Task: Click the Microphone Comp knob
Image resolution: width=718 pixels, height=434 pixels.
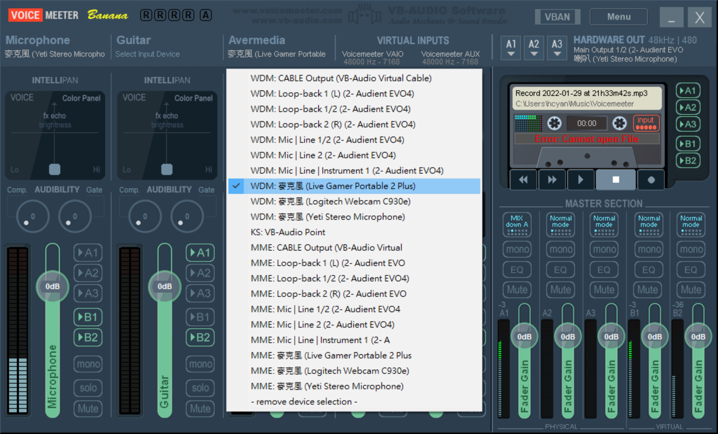Action: pos(33,216)
